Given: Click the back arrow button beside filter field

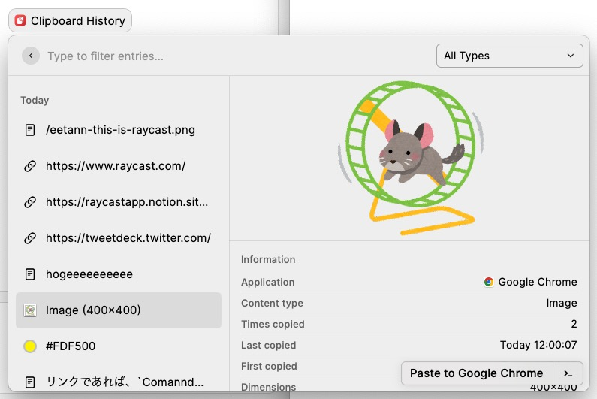Looking at the screenshot, I should tap(31, 56).
